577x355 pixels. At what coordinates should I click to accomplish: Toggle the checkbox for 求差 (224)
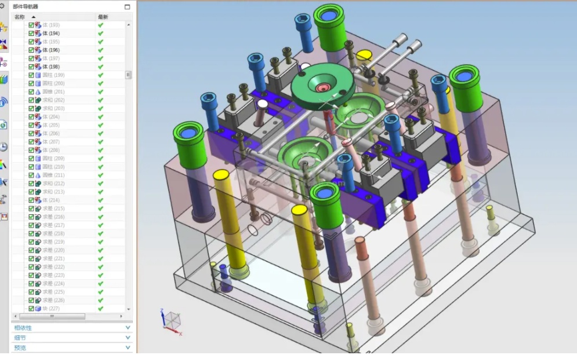pos(31,284)
